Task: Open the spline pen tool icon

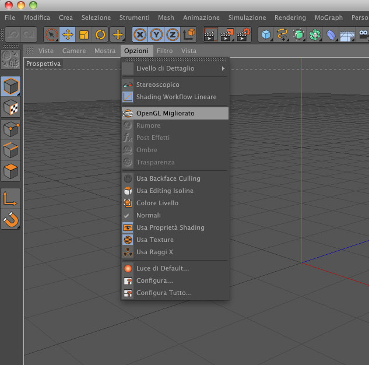Action: click(282, 34)
